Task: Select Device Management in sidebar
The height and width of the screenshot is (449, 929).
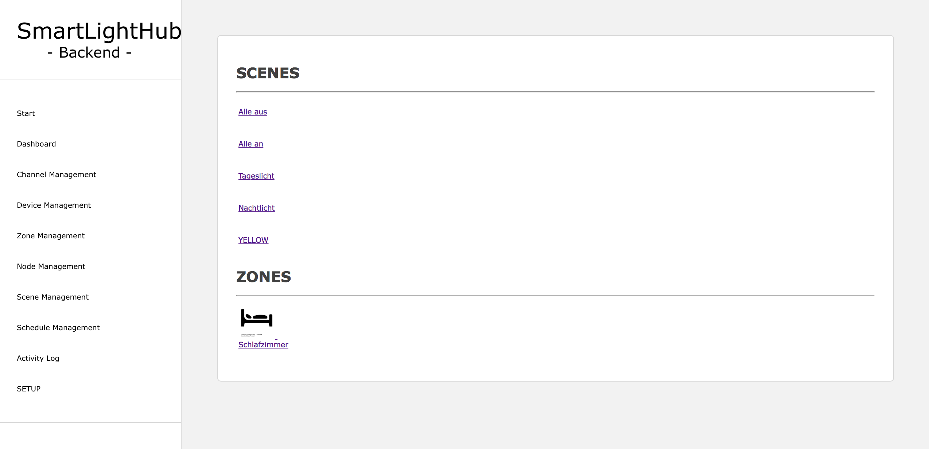Action: [x=54, y=205]
